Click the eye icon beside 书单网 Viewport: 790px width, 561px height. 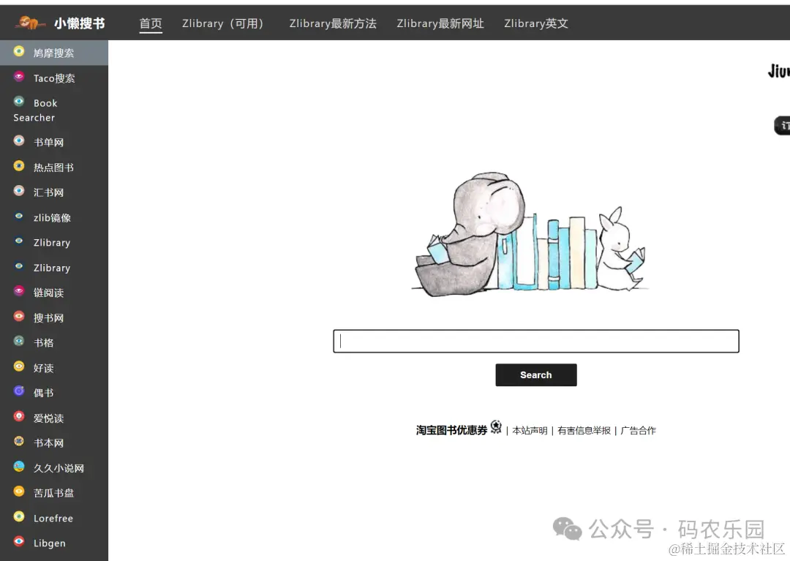[x=18, y=140]
